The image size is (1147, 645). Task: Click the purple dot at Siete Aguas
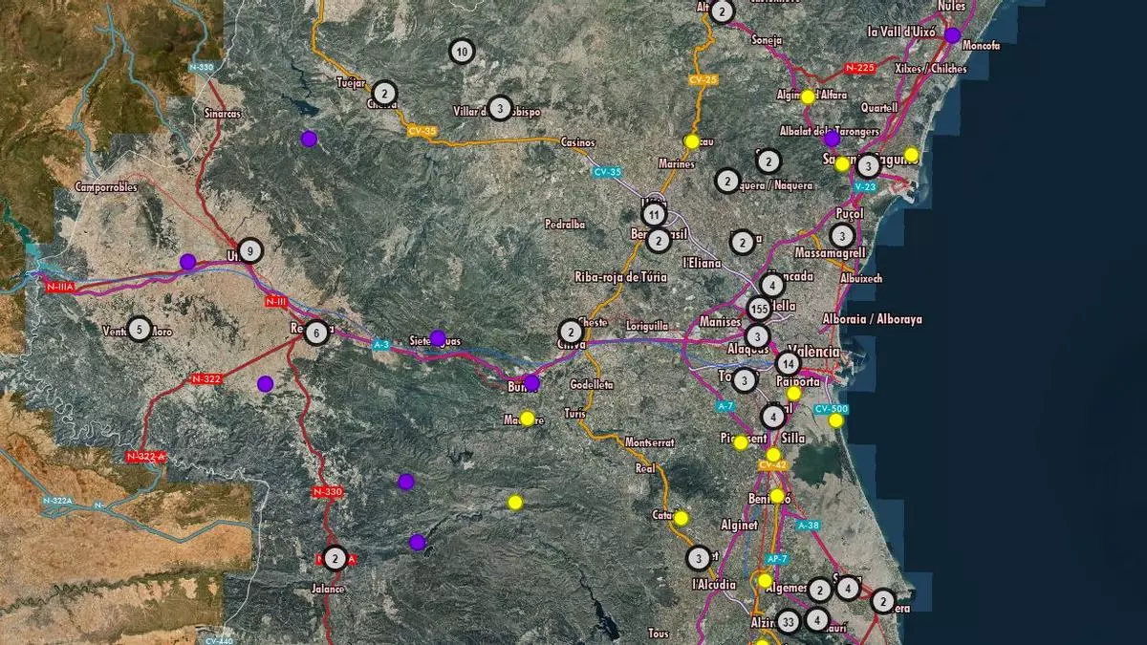click(x=438, y=337)
